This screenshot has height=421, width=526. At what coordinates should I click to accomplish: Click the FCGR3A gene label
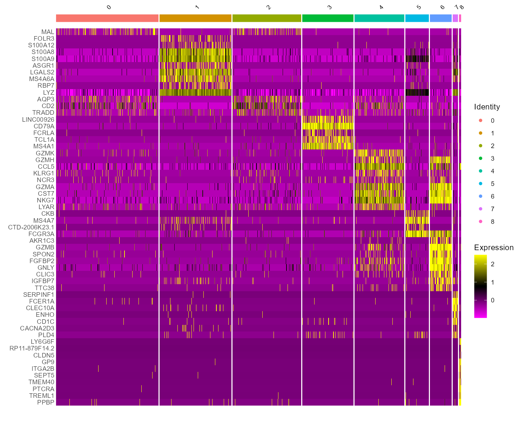41,234
